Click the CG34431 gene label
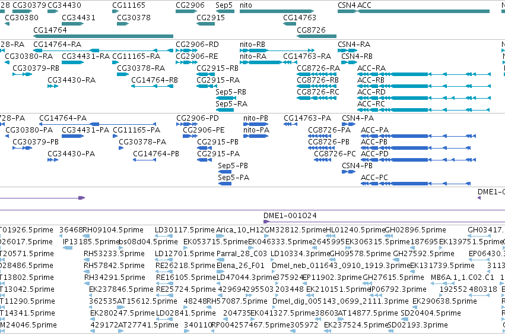Screen dimensions: 505x334 (78, 17)
